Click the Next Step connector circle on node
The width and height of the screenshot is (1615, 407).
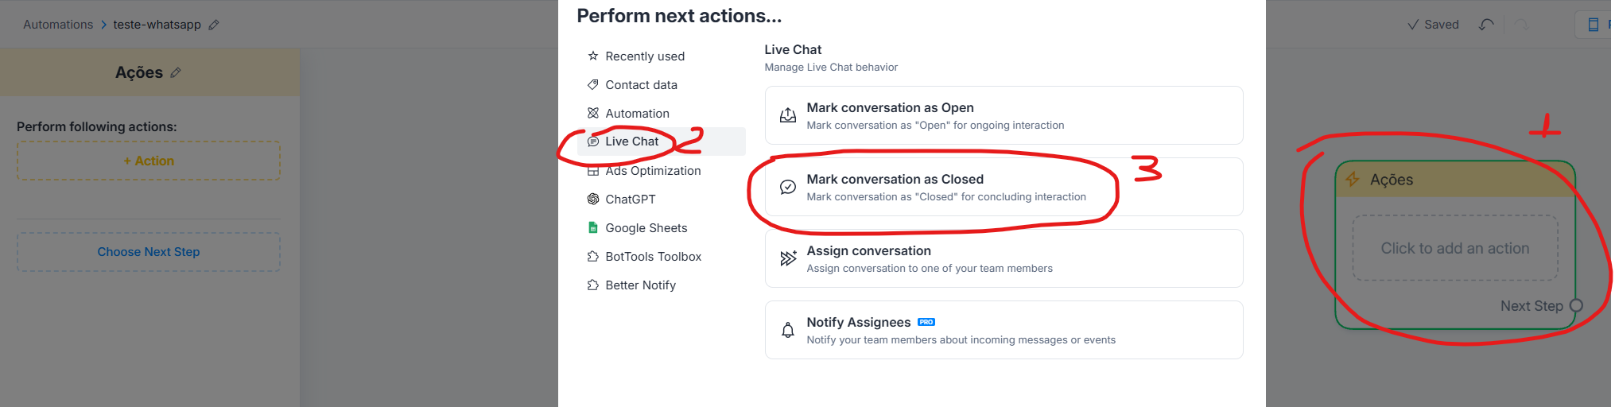1576,305
